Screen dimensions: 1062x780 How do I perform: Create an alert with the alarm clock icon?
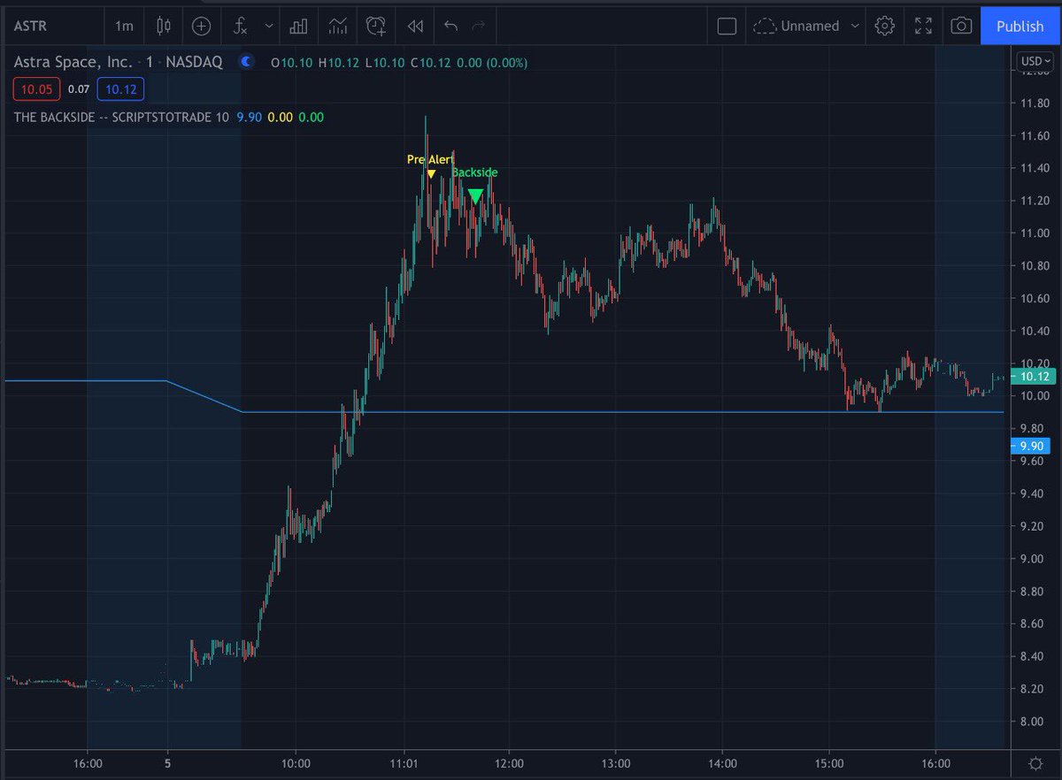[376, 26]
